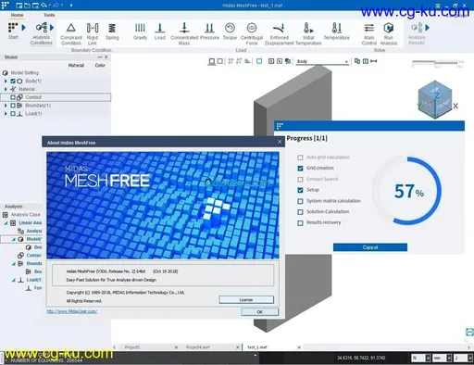Viewport: 474px width, 365px height.
Task: Switch to the Tools ribbon tab
Action: [x=49, y=15]
